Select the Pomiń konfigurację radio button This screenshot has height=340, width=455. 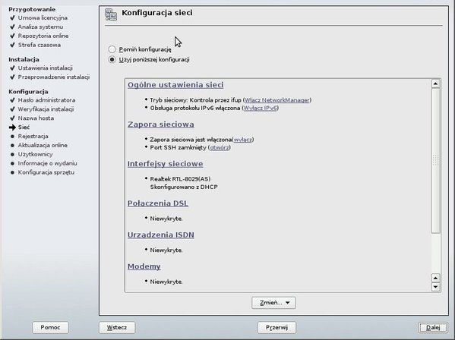pos(112,49)
